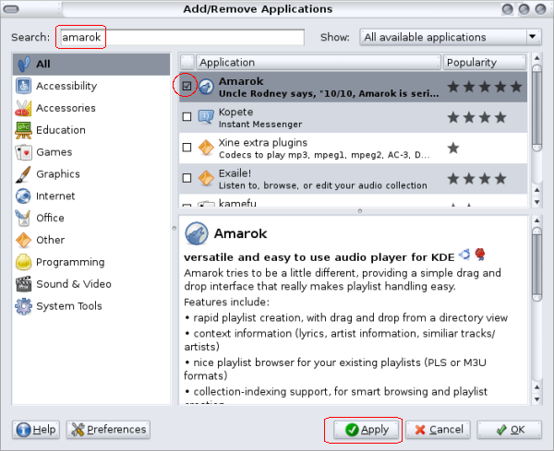
Task: Click the Kopete four-star popularity rating
Action: tap(476, 117)
